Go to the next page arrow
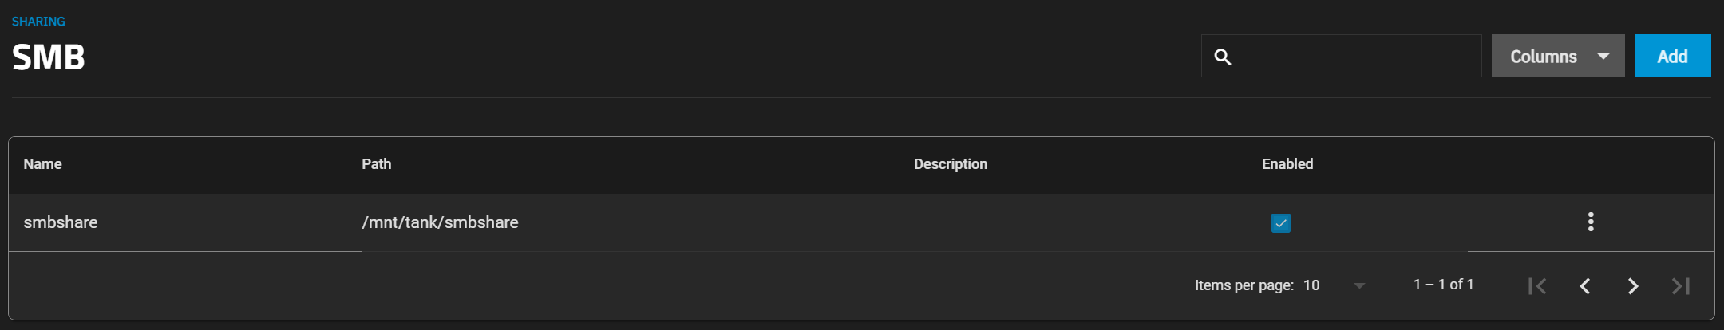This screenshot has width=1724, height=330. click(1633, 285)
